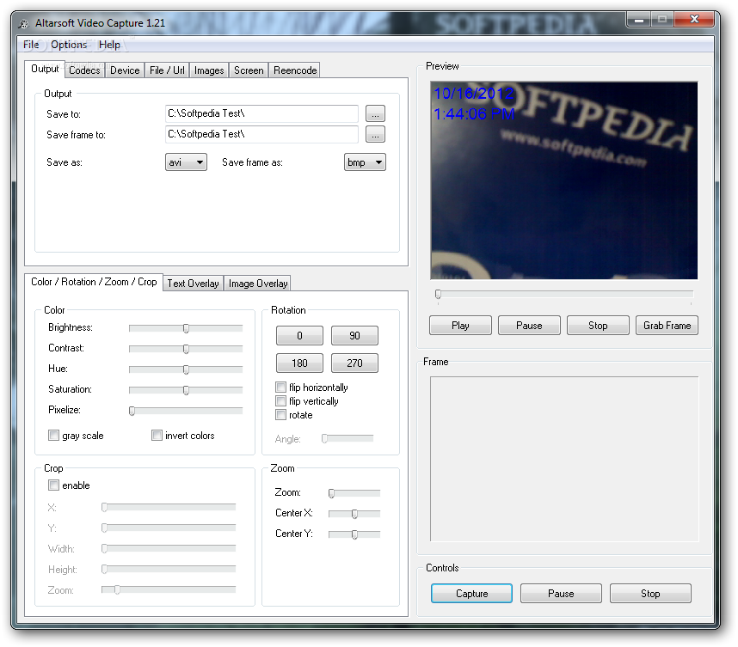Check the rotate checkbox
738x647 pixels.
click(281, 415)
